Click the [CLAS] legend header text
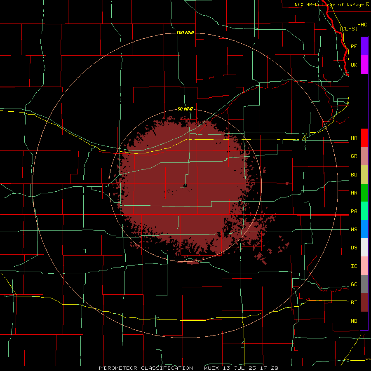Screen dimensions: 371x371 348,28
